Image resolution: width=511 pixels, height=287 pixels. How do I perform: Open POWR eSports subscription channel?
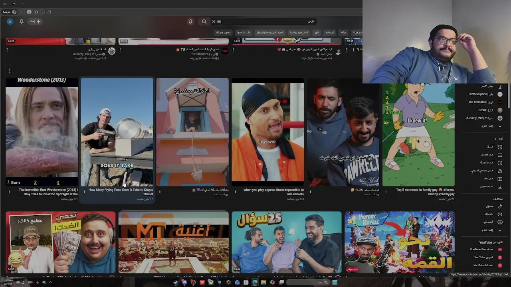click(485, 94)
